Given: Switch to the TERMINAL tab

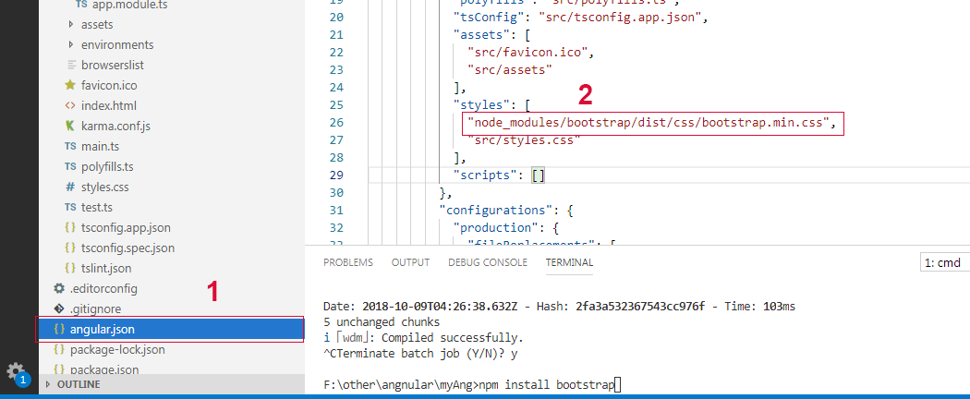Looking at the screenshot, I should (569, 262).
